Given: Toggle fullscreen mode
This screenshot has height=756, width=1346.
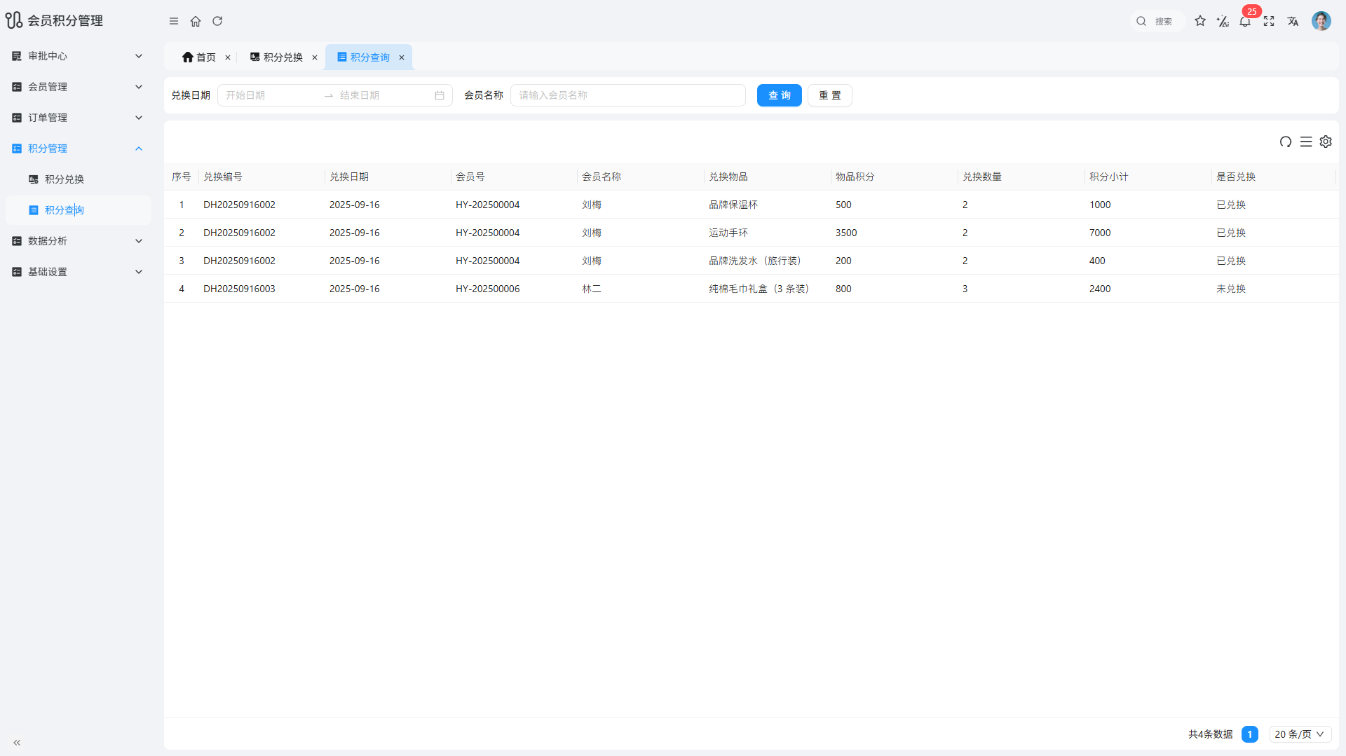Looking at the screenshot, I should [x=1269, y=22].
